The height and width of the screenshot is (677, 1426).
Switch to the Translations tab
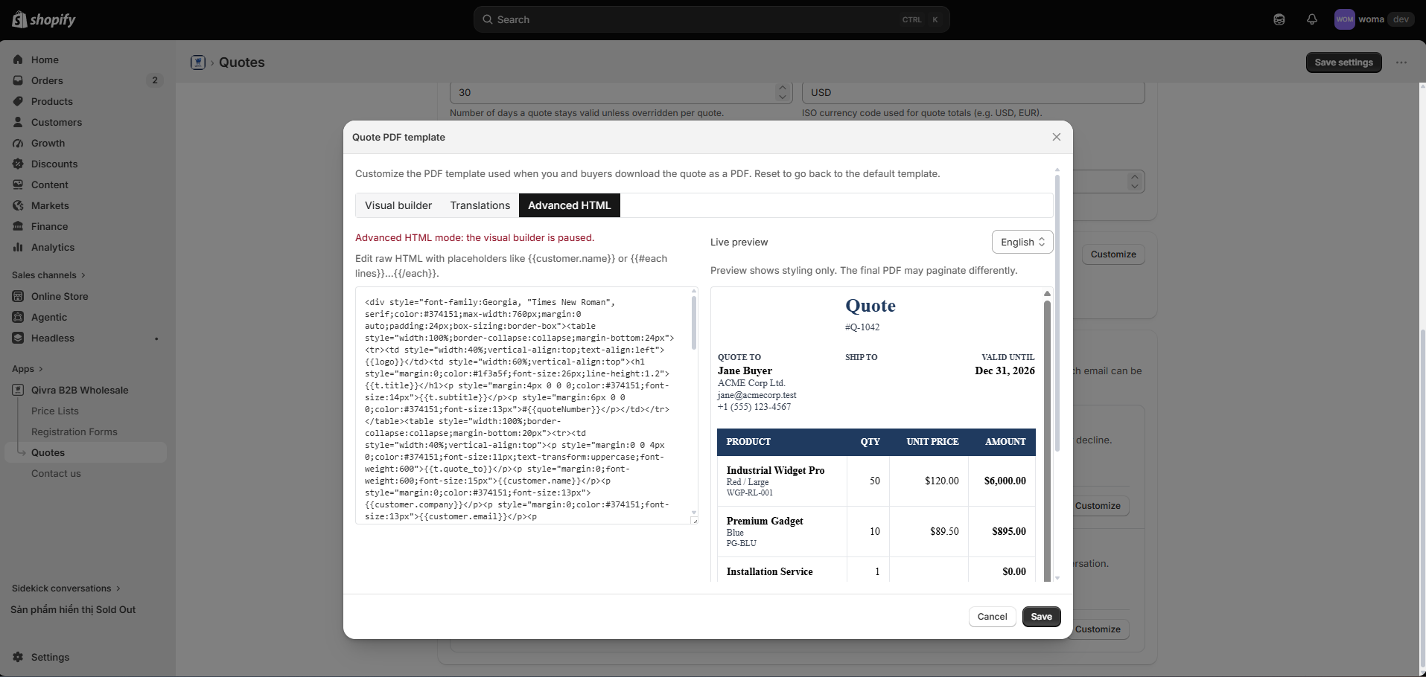pyautogui.click(x=480, y=205)
